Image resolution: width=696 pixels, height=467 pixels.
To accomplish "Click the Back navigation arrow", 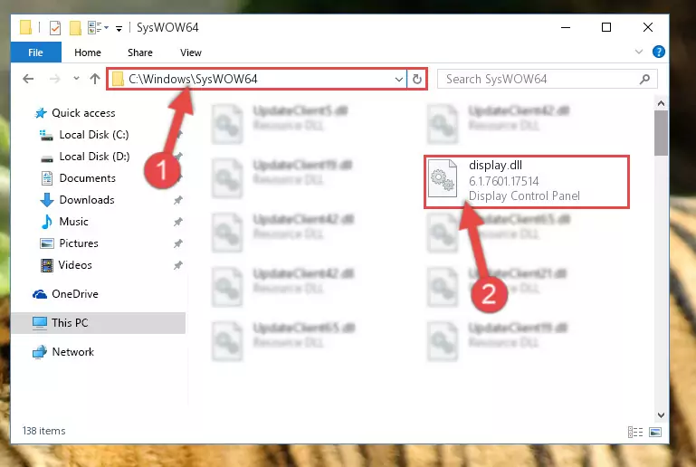I will pos(28,79).
